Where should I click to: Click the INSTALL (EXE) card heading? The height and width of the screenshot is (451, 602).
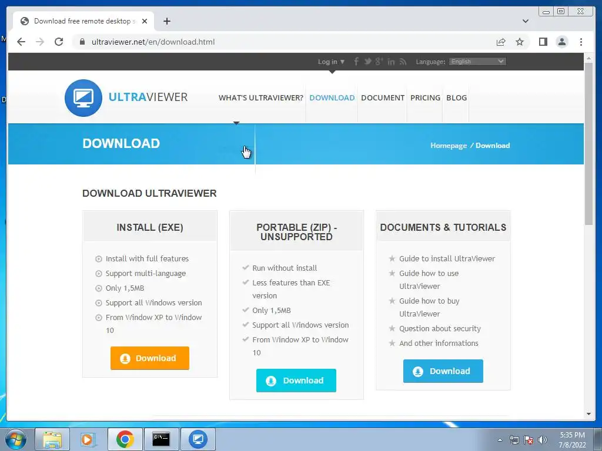click(150, 227)
